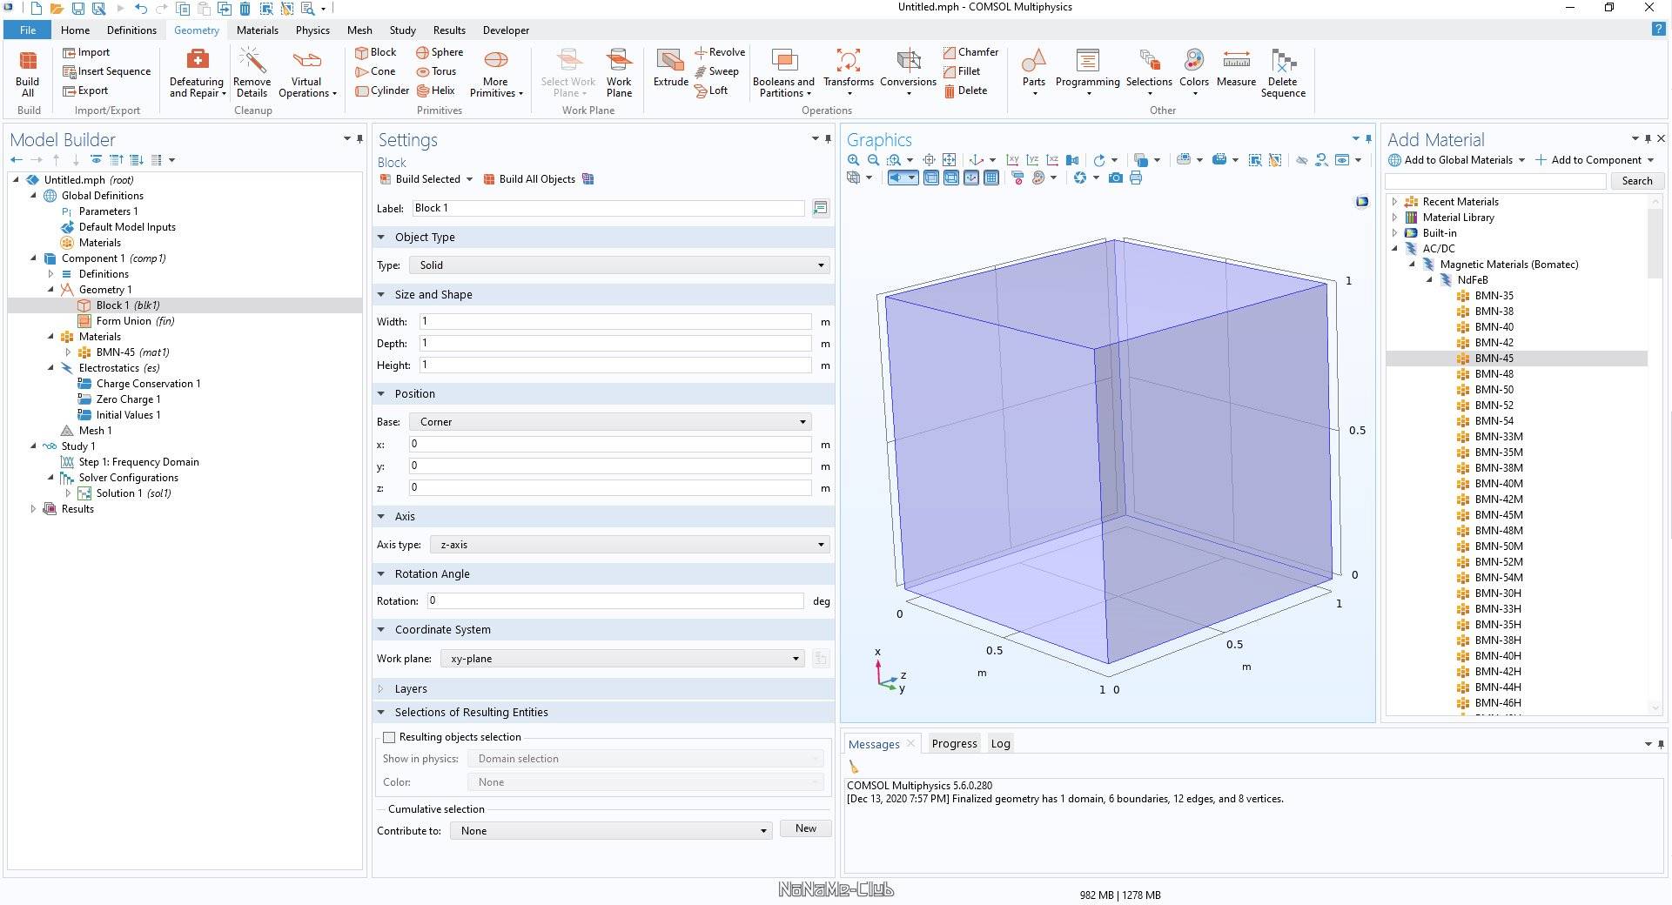This screenshot has height=905, width=1672.
Task: Click the Search button in Add Material
Action: pos(1636,181)
